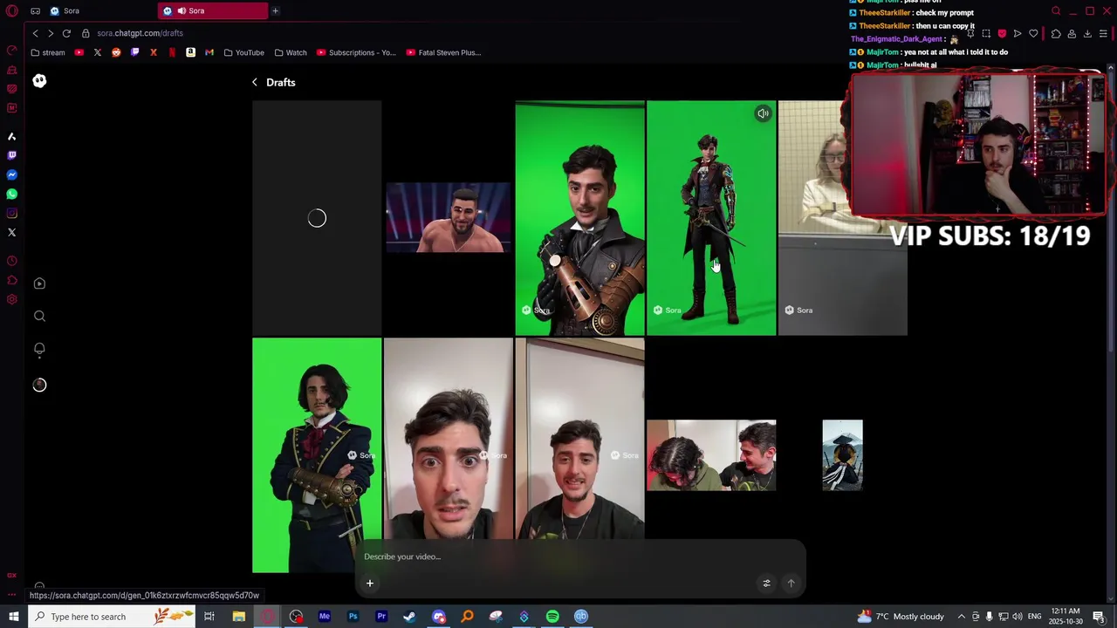The image size is (1117, 628).
Task: Click the heart bookmark icon in the toolbar
Action: click(x=1033, y=34)
